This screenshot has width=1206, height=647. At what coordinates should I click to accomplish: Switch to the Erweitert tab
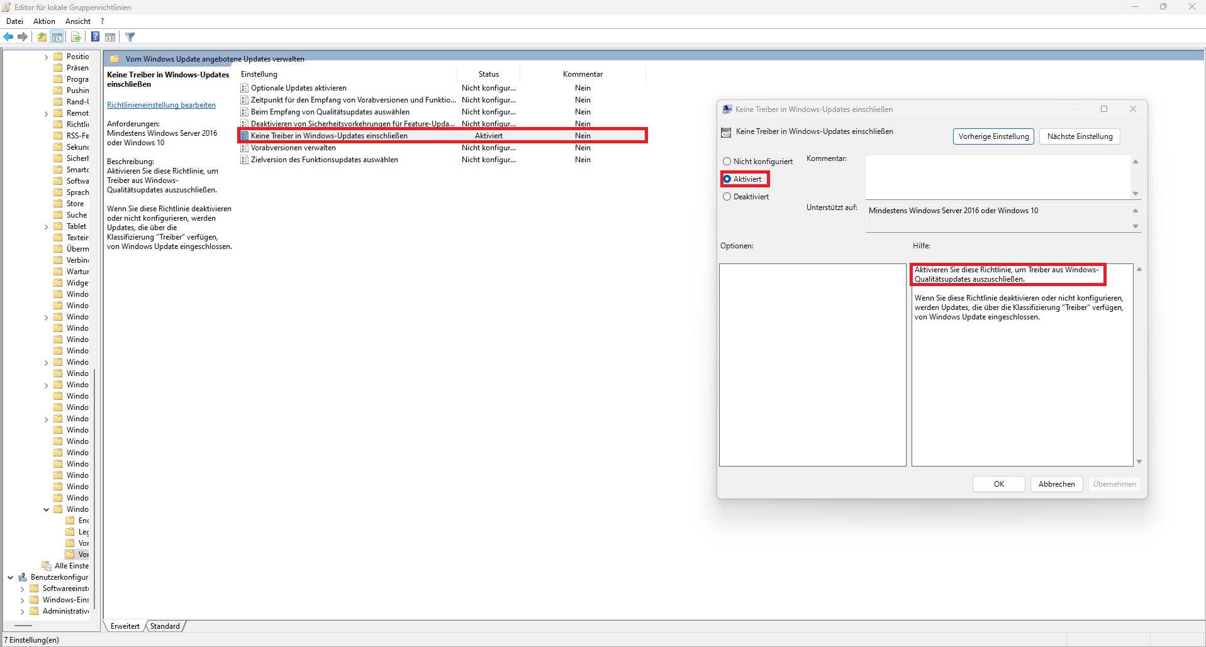click(x=125, y=626)
